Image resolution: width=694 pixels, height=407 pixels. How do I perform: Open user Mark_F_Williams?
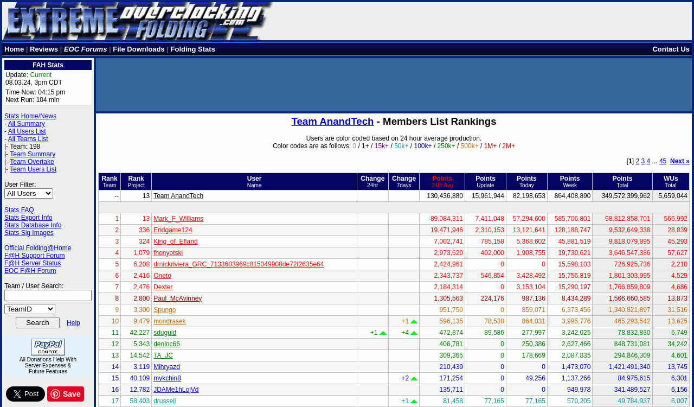coord(178,219)
